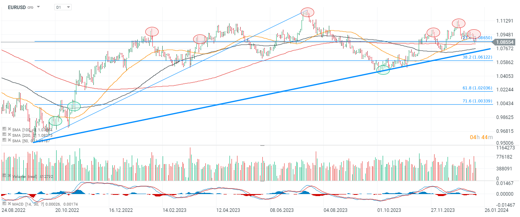Open settings icon for Volume indicator
The image size is (520, 217).
pyautogui.click(x=4, y=175)
